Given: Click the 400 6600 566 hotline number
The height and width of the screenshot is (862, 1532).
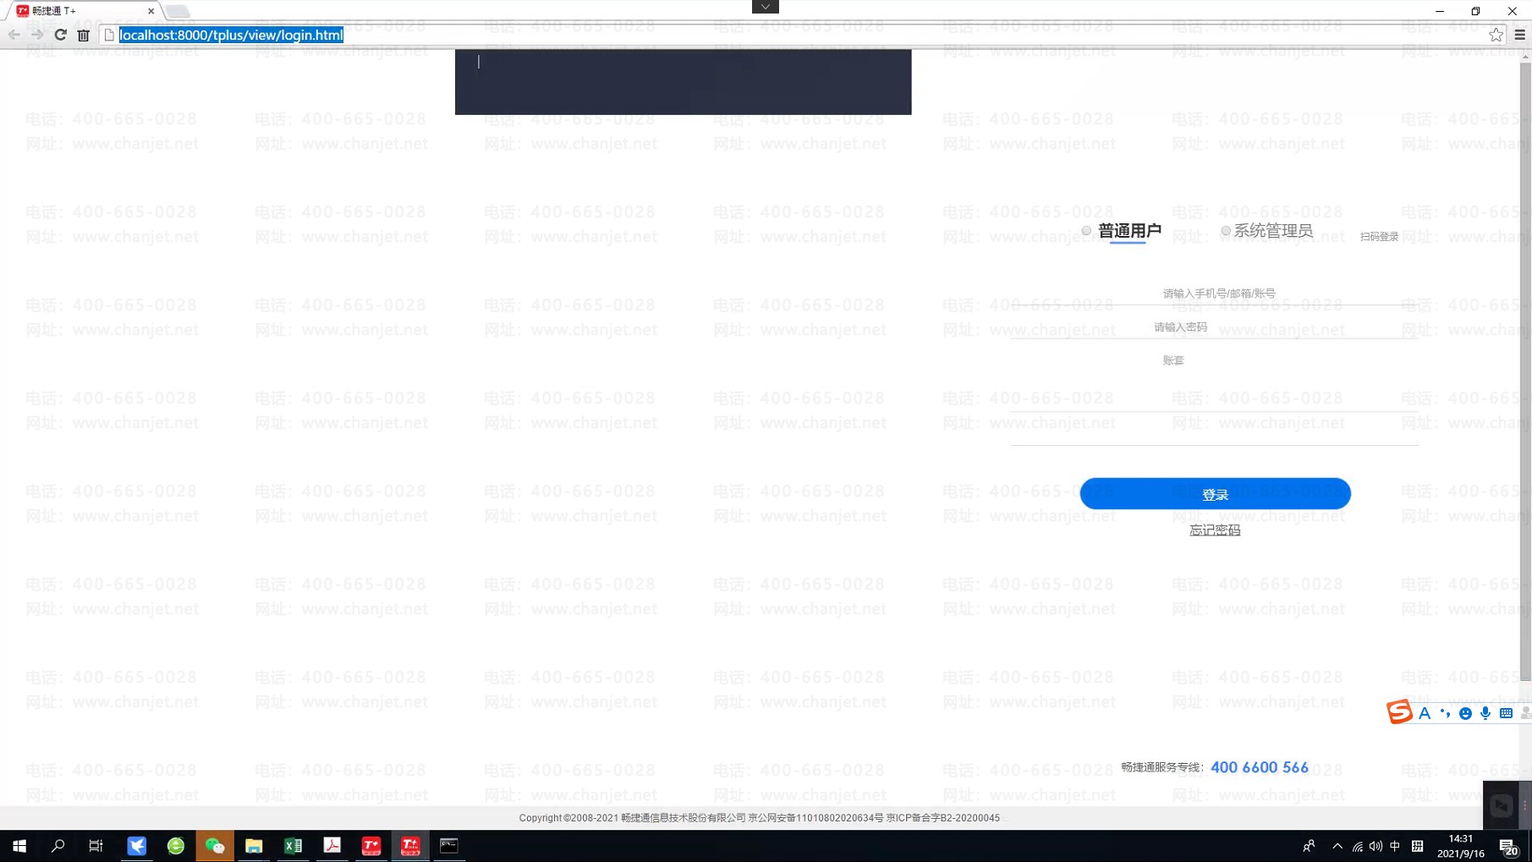Looking at the screenshot, I should point(1259,767).
